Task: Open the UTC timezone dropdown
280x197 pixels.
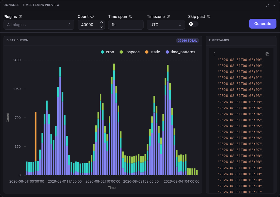Action: [166, 25]
